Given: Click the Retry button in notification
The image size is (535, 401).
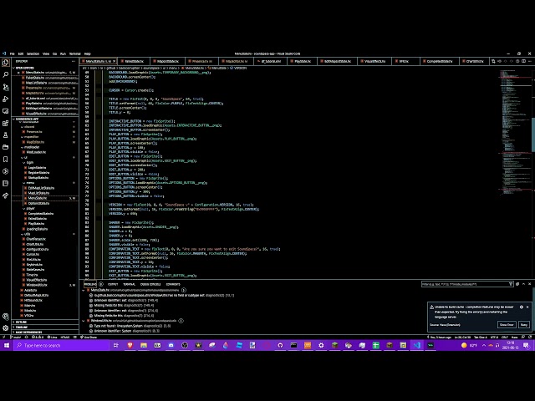Looking at the screenshot, I should pyautogui.click(x=524, y=325).
